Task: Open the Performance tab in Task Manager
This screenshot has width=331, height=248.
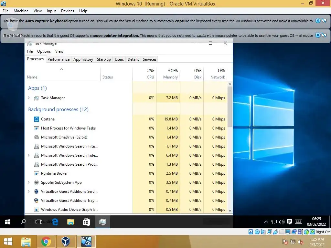Action: 59,59
